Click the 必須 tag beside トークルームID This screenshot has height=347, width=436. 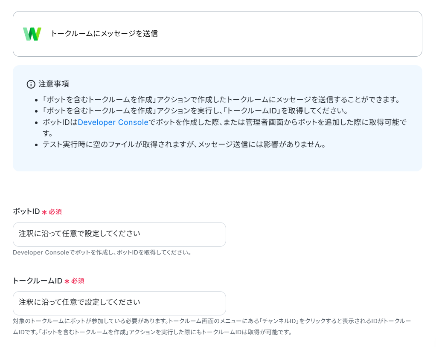tap(78, 281)
